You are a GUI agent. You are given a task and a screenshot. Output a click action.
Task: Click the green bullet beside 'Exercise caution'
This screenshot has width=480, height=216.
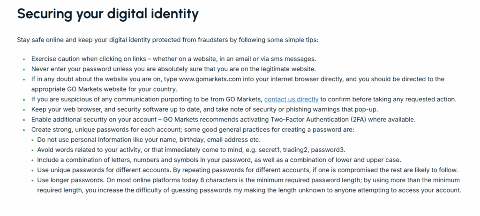(24, 59)
